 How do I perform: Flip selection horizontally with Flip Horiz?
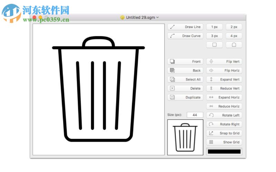tap(224, 71)
